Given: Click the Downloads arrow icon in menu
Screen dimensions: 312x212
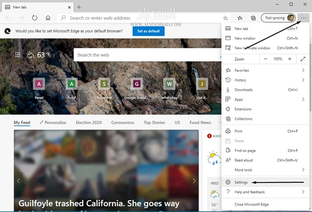Looking at the screenshot, I should 228,90.
